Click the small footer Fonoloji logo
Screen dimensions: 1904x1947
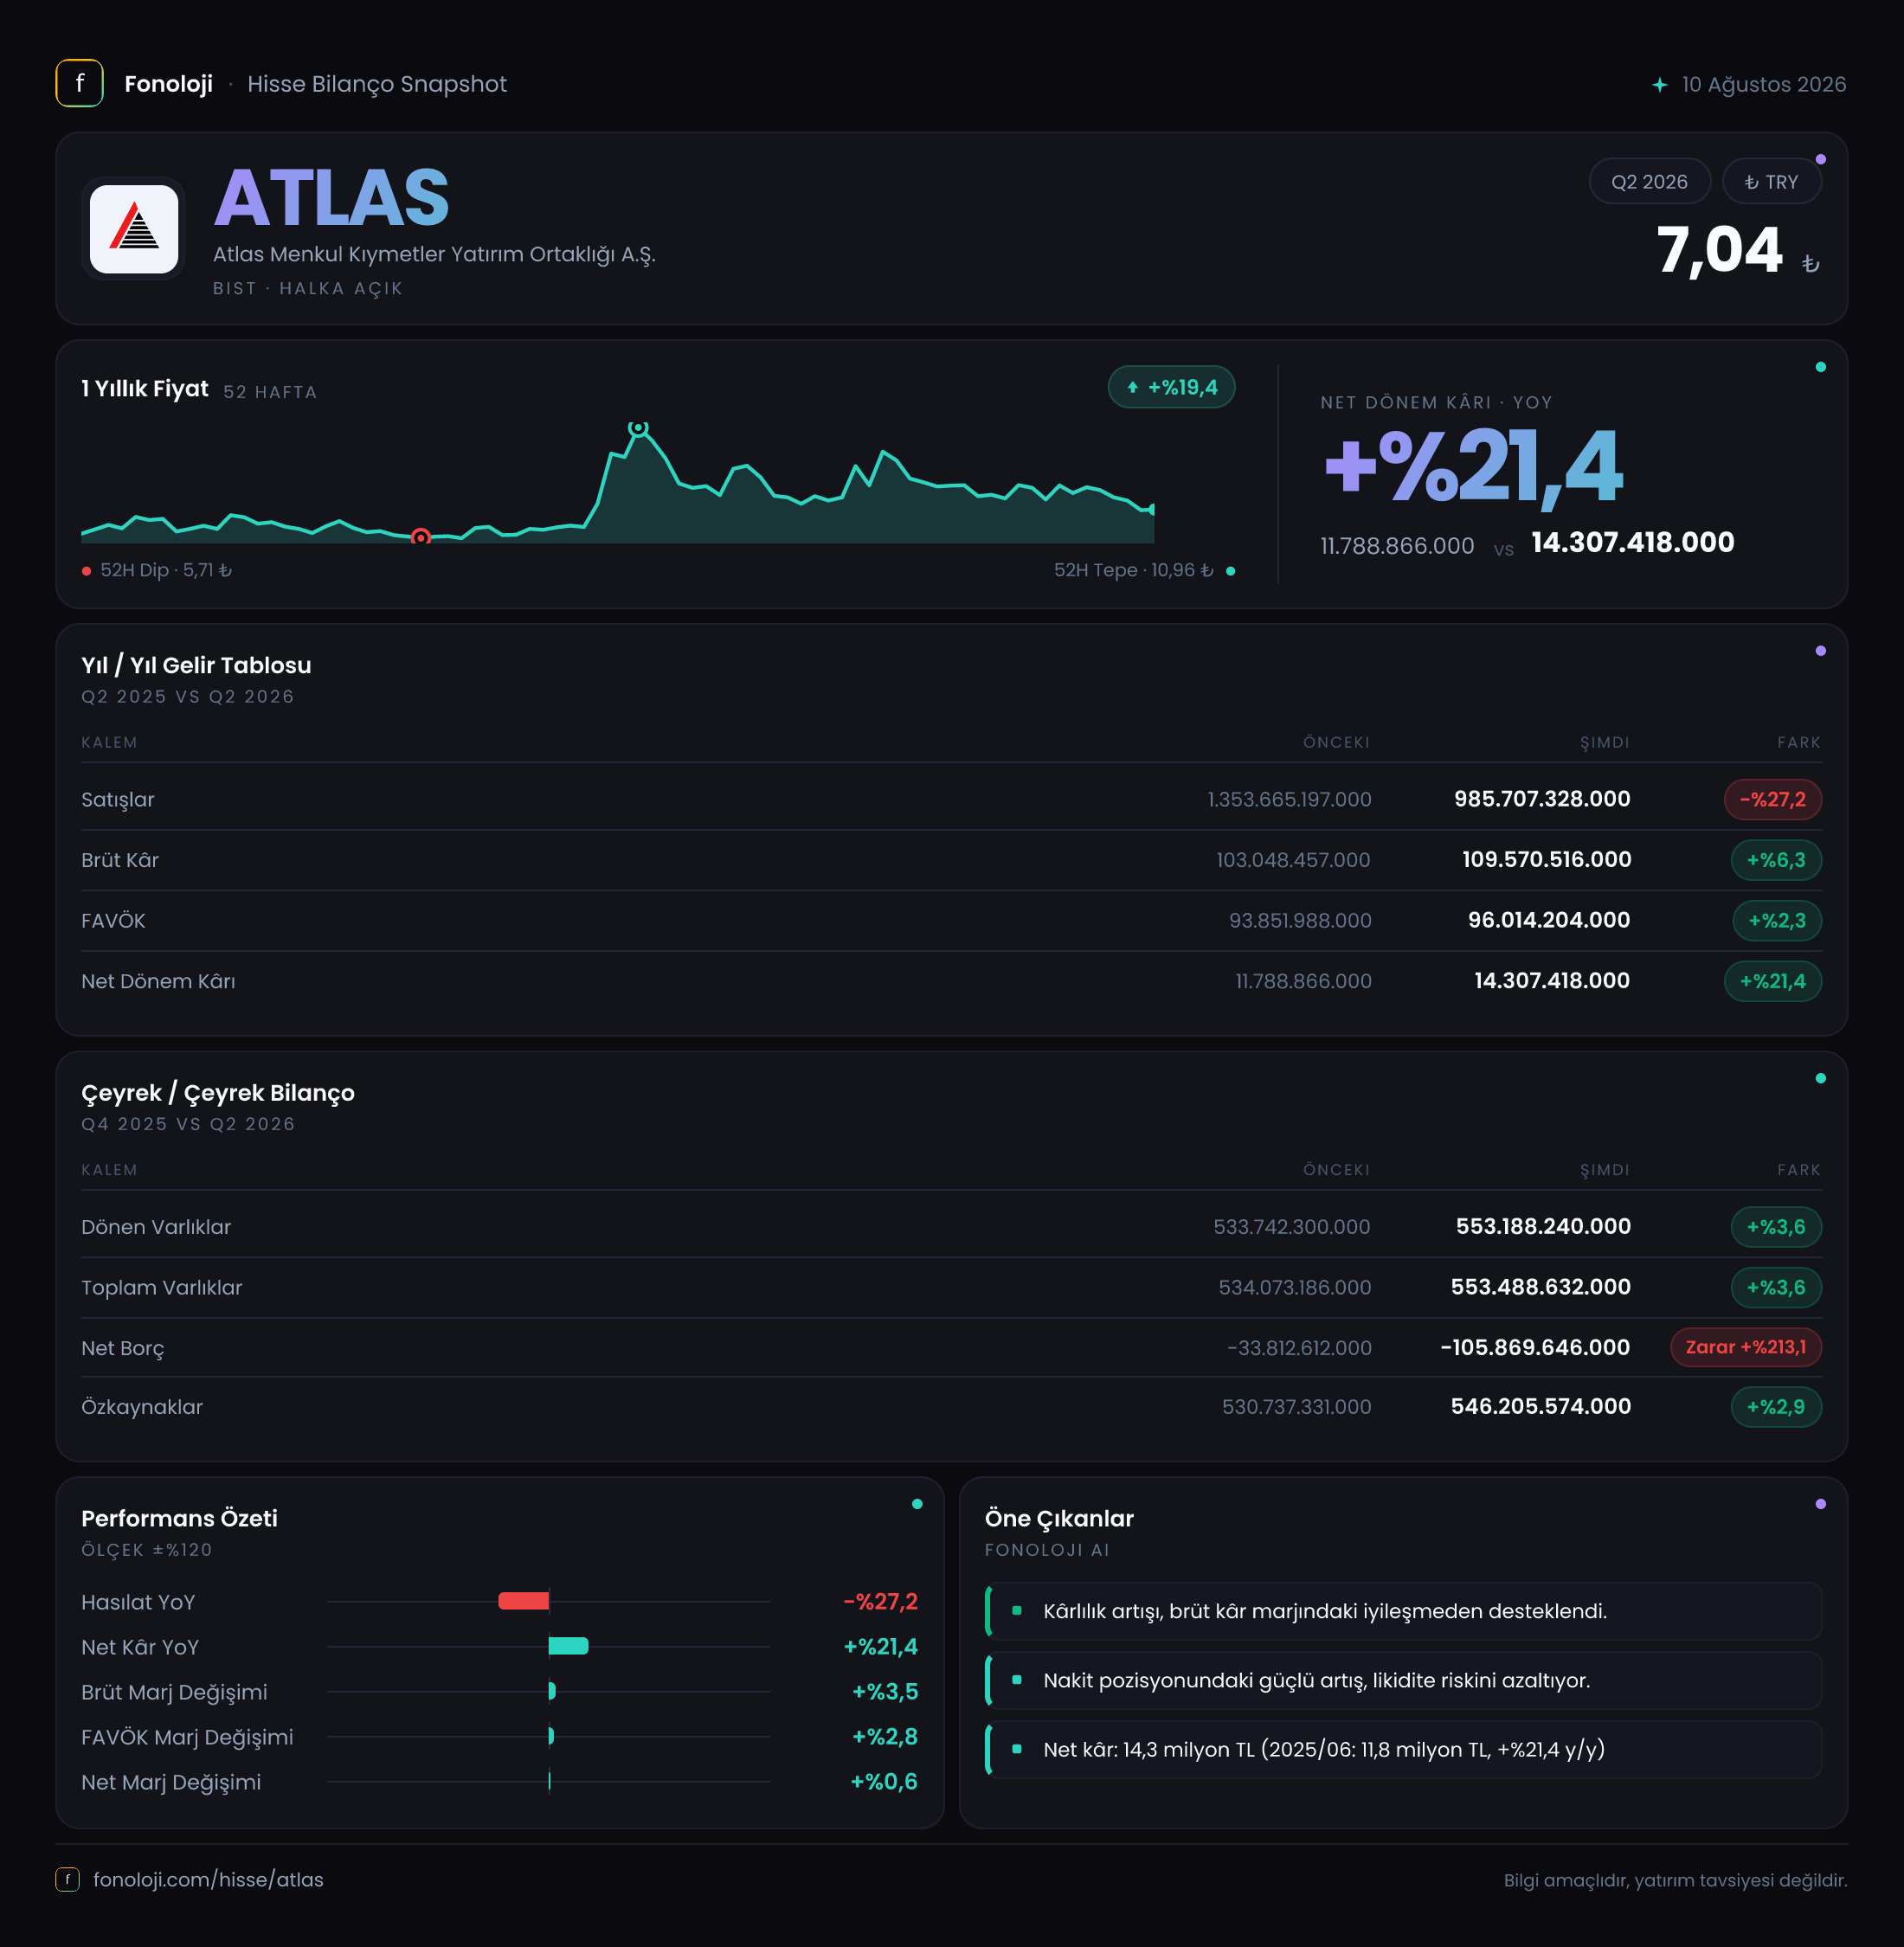pyautogui.click(x=67, y=1879)
